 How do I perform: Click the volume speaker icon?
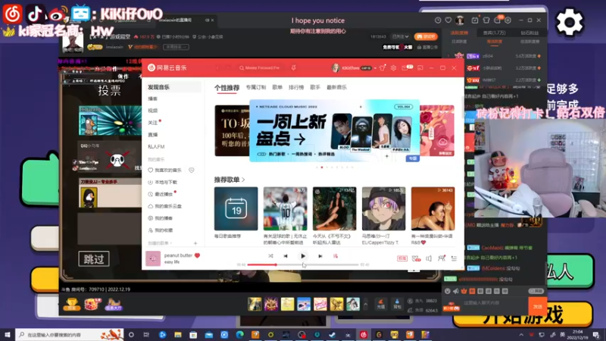tap(429, 258)
